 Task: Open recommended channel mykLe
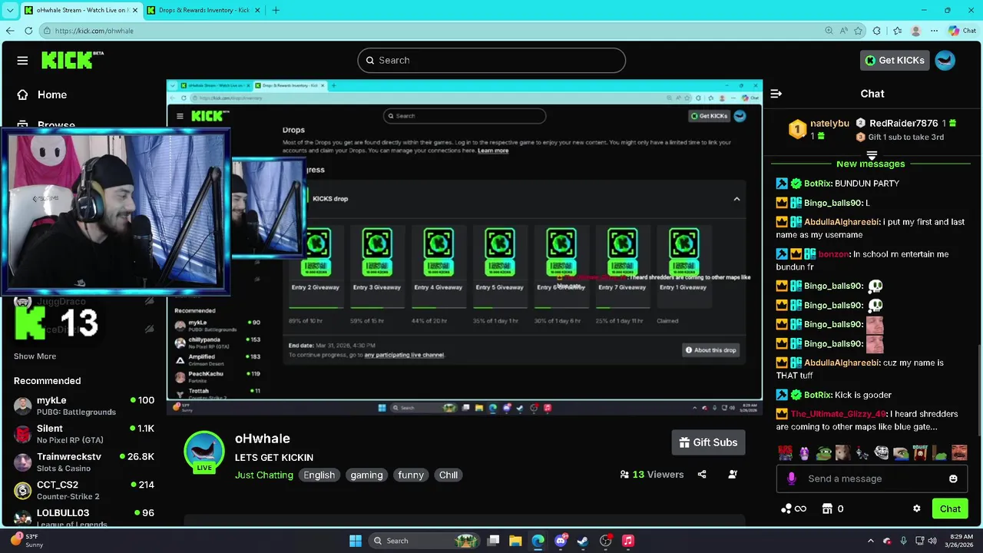[84, 406]
